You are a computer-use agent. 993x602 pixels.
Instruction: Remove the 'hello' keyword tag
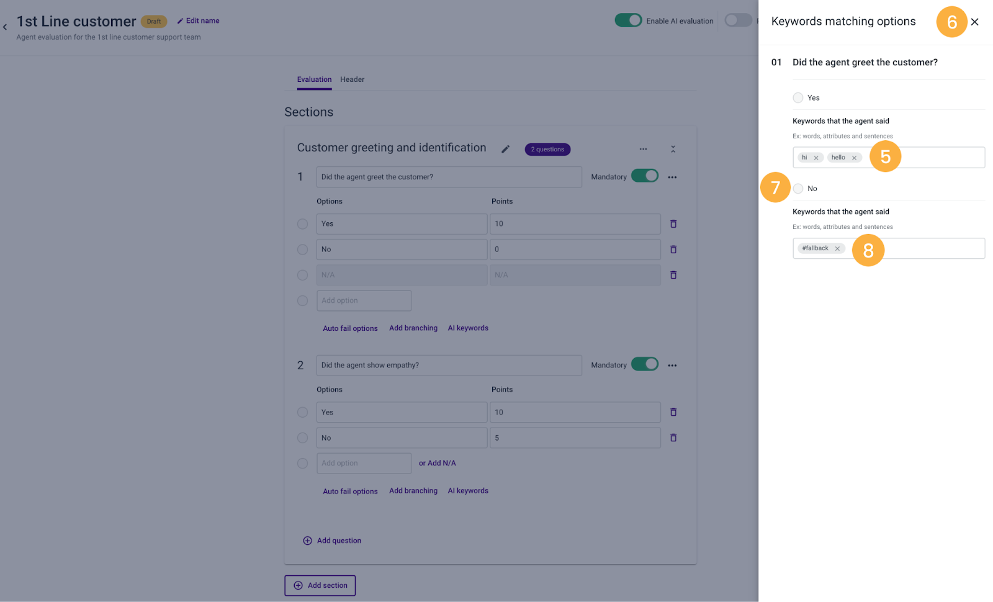tap(854, 158)
